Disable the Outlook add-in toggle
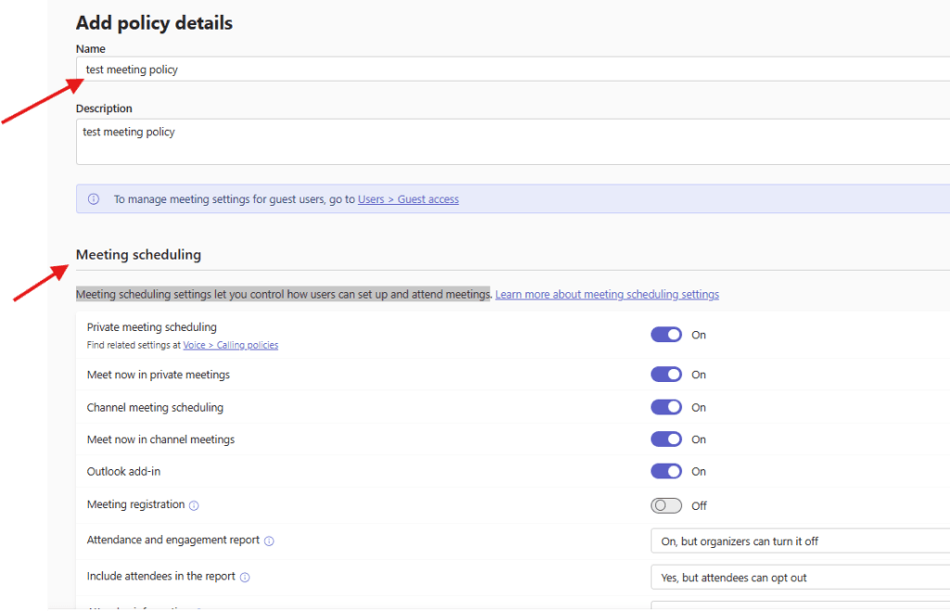Image resolution: width=950 pixels, height=611 pixels. point(666,471)
